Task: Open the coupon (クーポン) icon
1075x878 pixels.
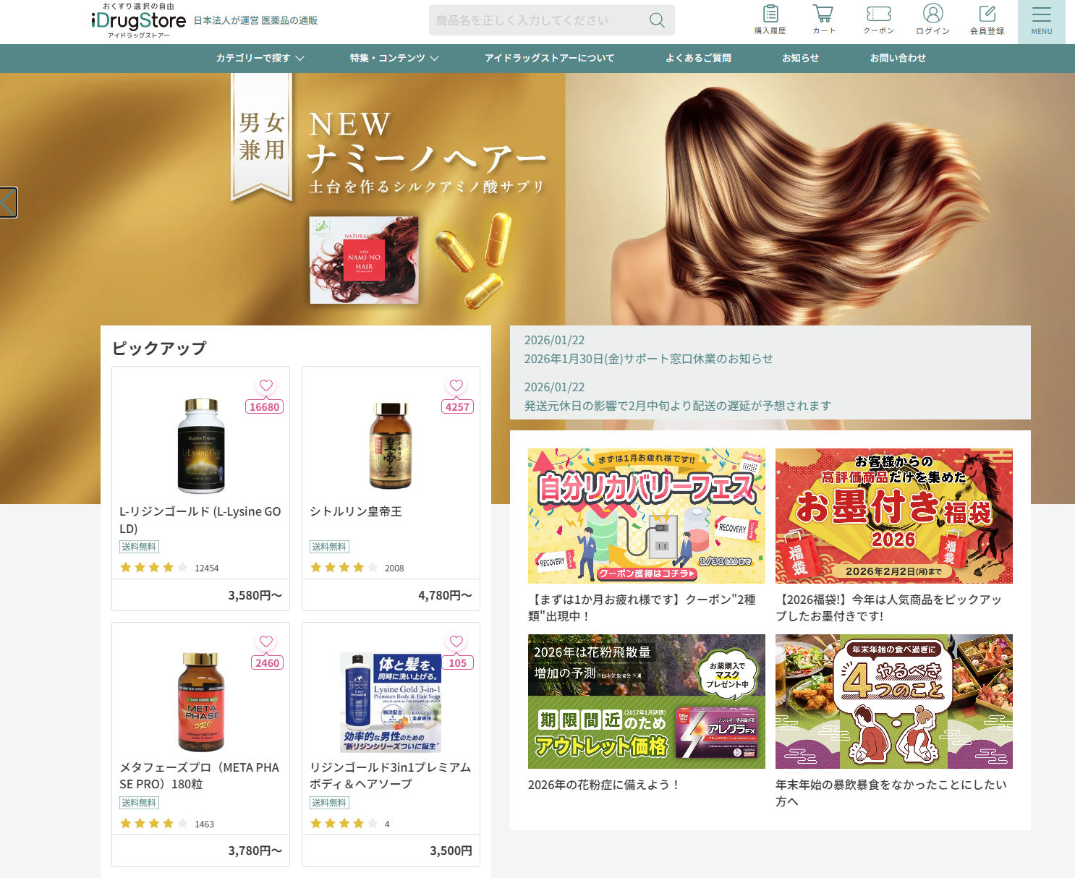Action: [878, 20]
